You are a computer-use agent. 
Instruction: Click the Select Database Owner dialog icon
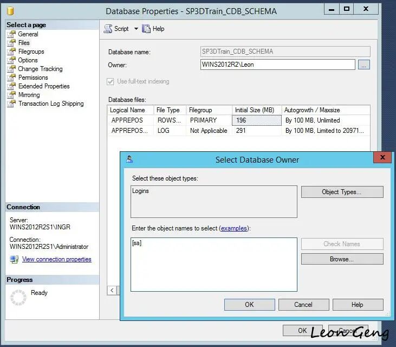click(129, 159)
